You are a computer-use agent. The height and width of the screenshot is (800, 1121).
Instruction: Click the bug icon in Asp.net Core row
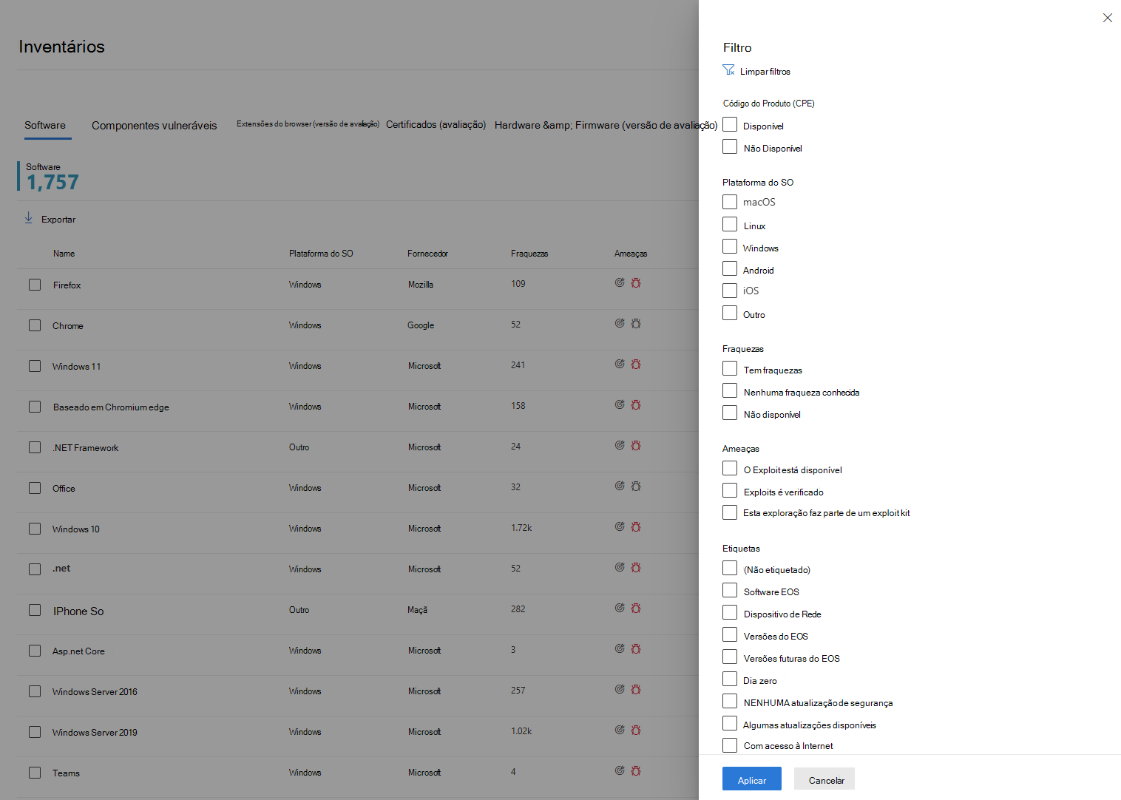tap(636, 648)
